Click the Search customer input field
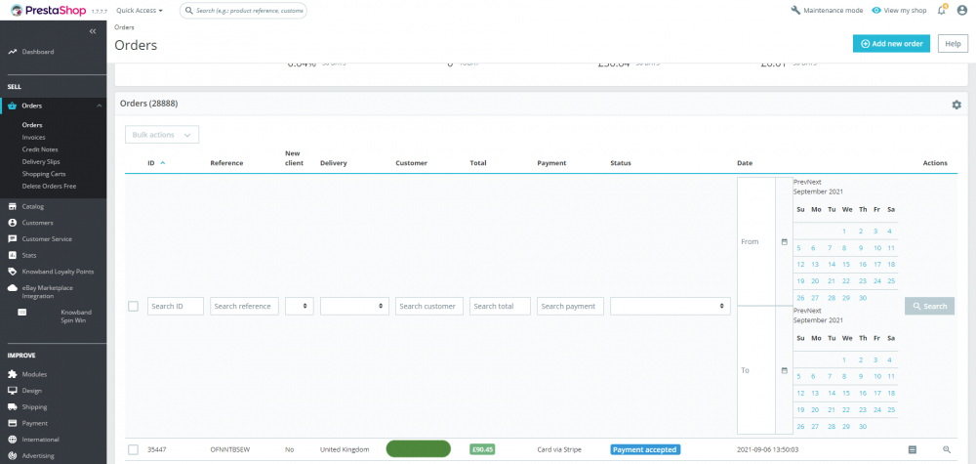 point(428,306)
